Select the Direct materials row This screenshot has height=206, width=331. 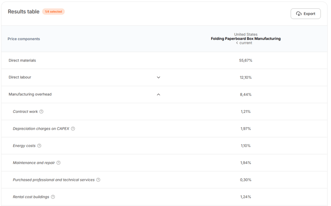click(164, 61)
